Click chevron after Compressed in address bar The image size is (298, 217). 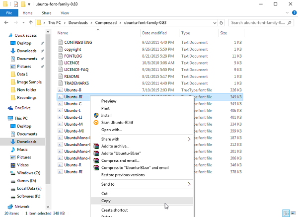coord(120,23)
